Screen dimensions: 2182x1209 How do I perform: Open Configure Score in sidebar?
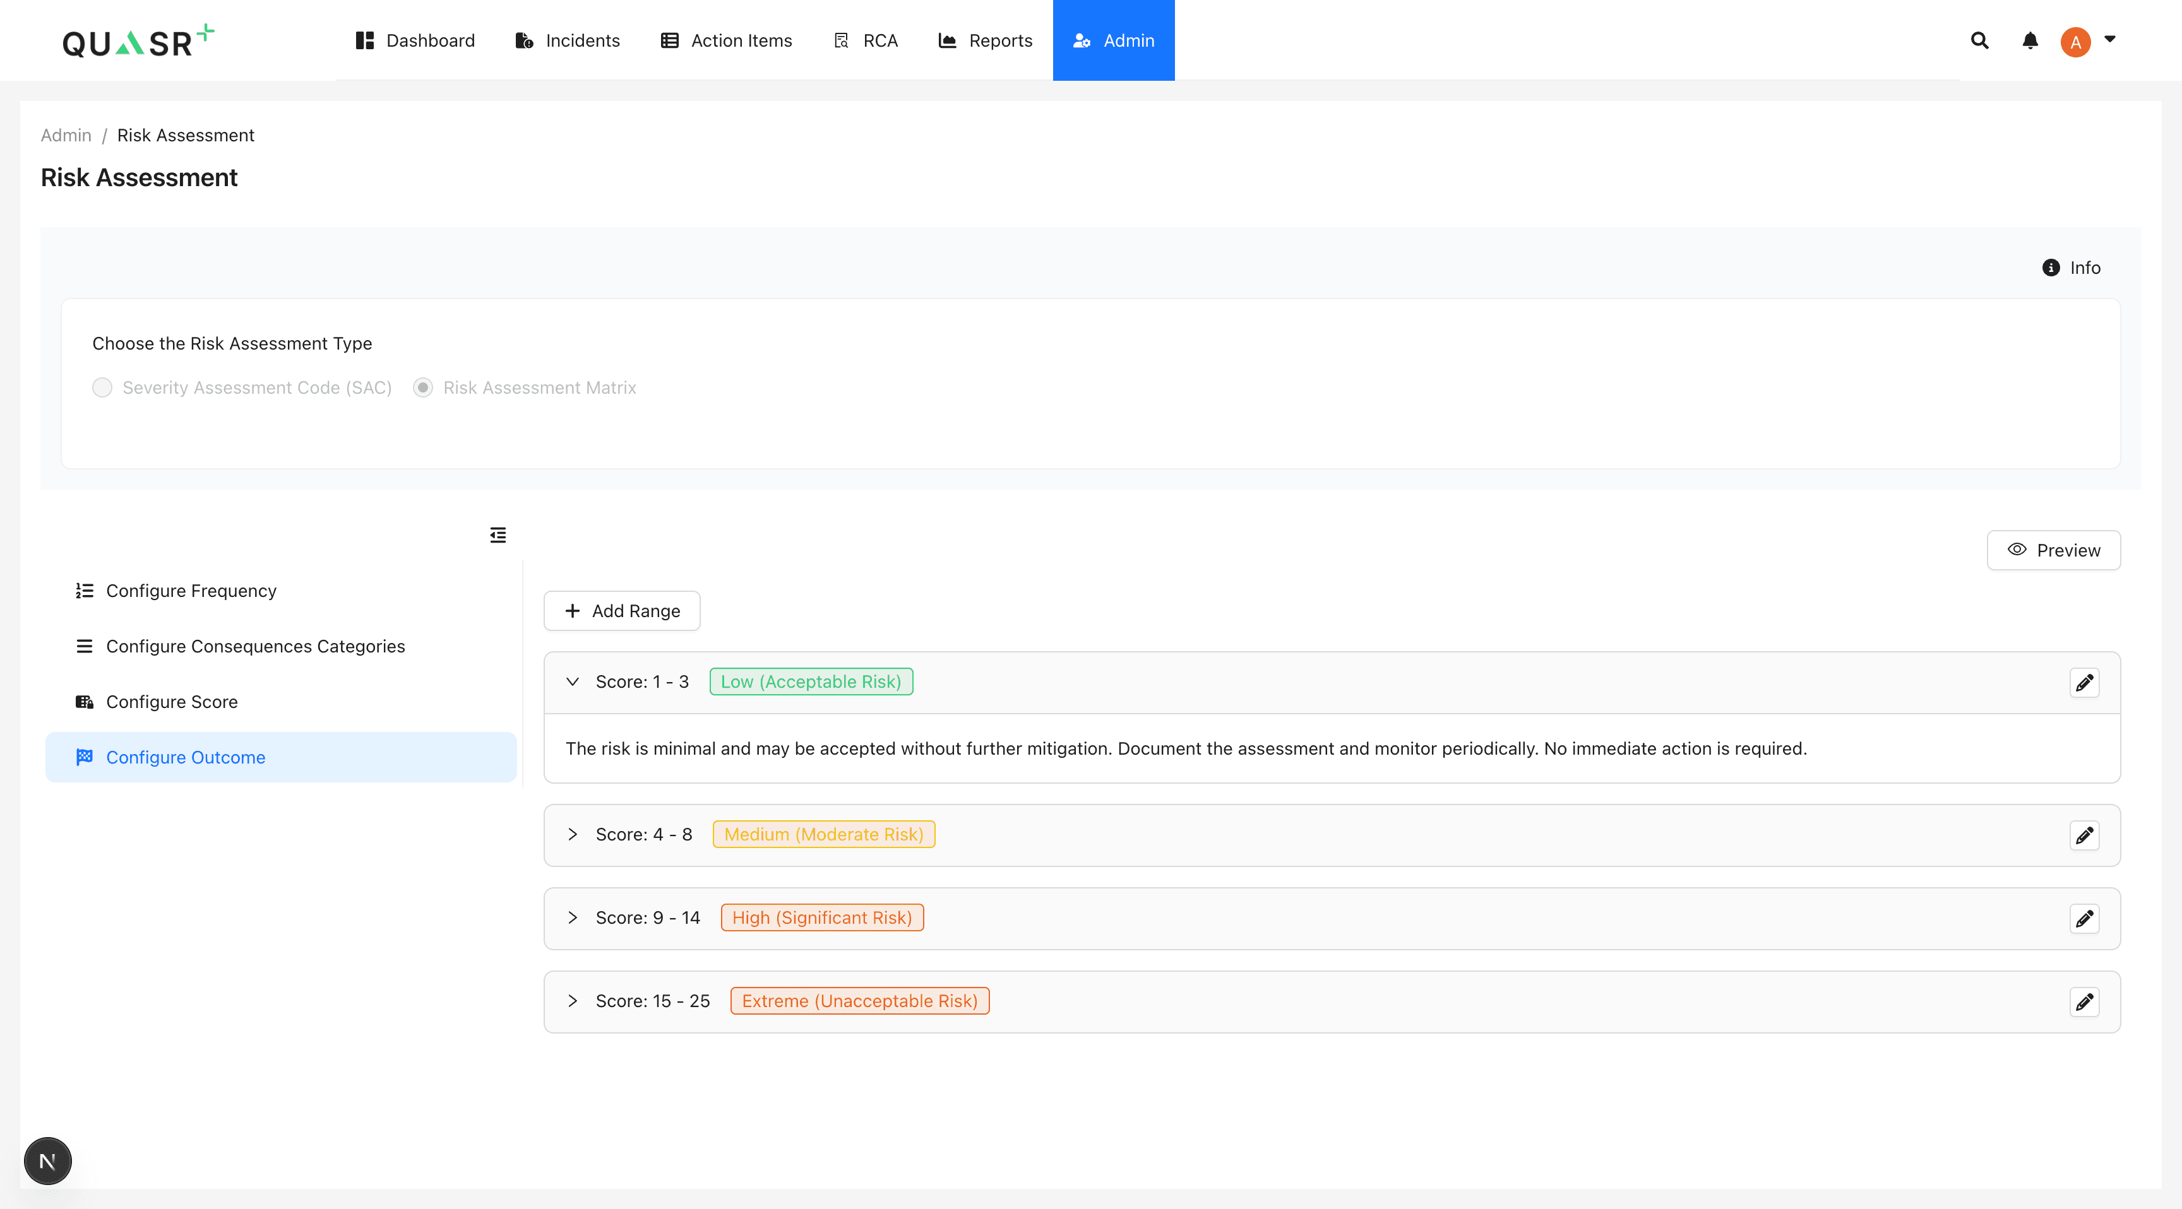[x=172, y=702]
